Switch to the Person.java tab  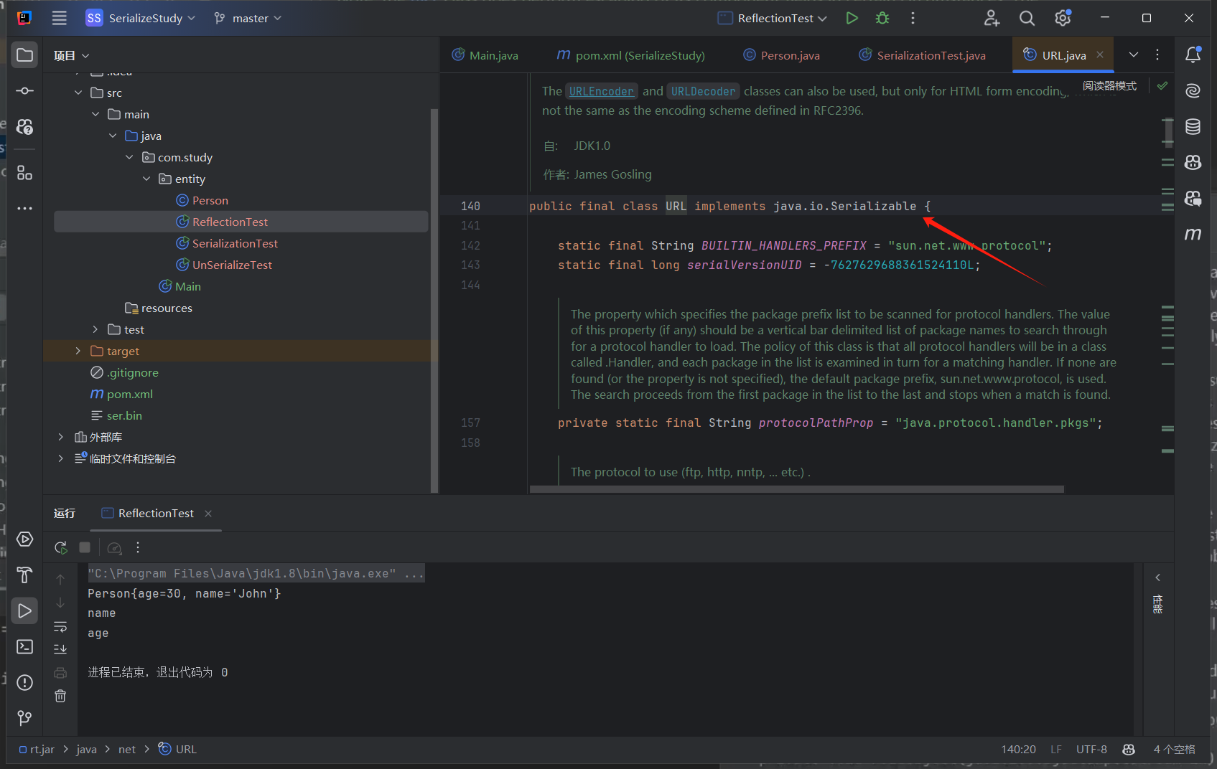coord(781,55)
